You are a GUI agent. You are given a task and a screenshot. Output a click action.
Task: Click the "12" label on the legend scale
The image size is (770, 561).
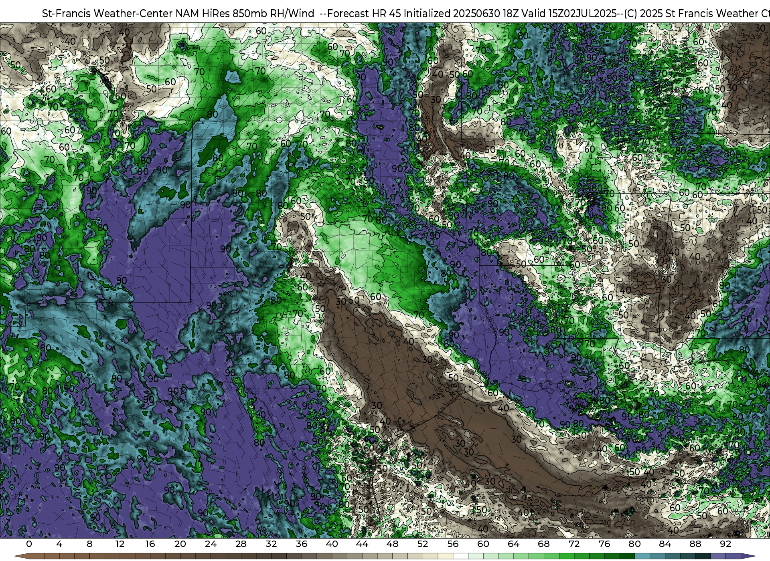pyautogui.click(x=120, y=544)
